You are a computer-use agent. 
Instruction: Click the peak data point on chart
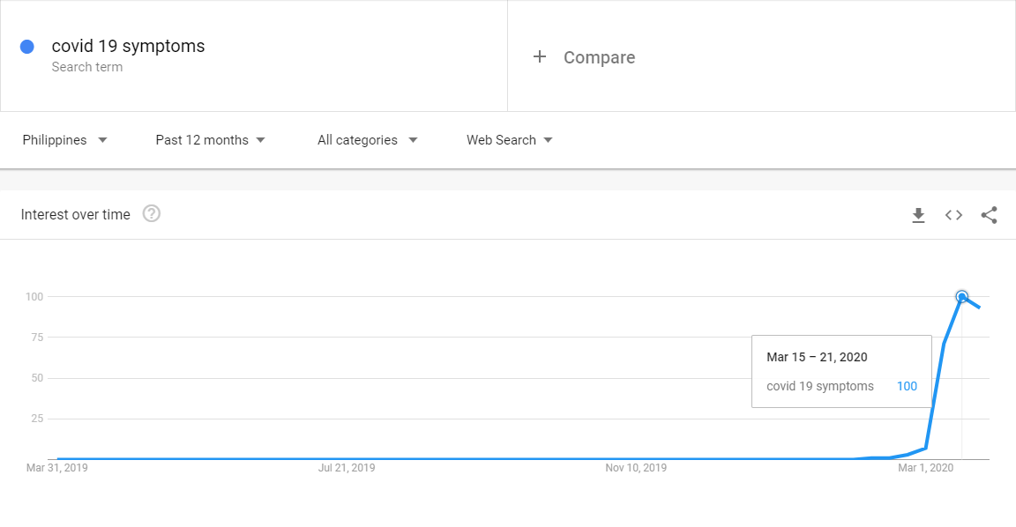[x=961, y=297]
